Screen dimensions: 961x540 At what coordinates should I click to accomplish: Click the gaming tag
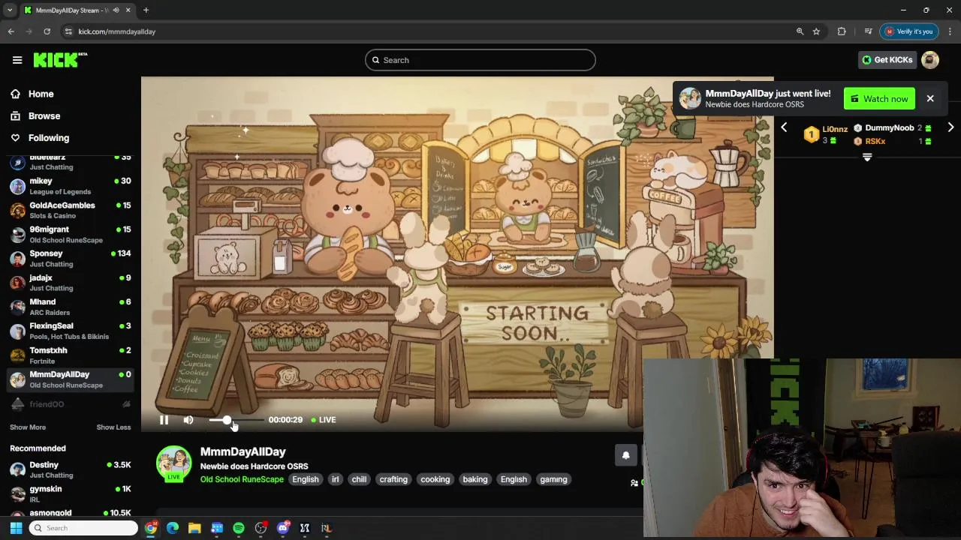pos(553,479)
